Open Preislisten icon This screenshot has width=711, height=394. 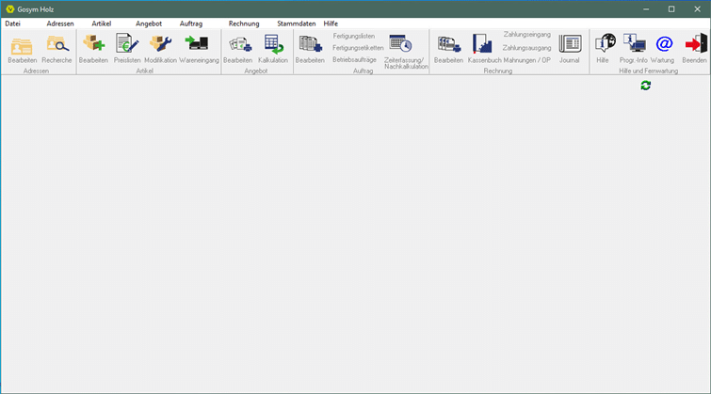(127, 43)
